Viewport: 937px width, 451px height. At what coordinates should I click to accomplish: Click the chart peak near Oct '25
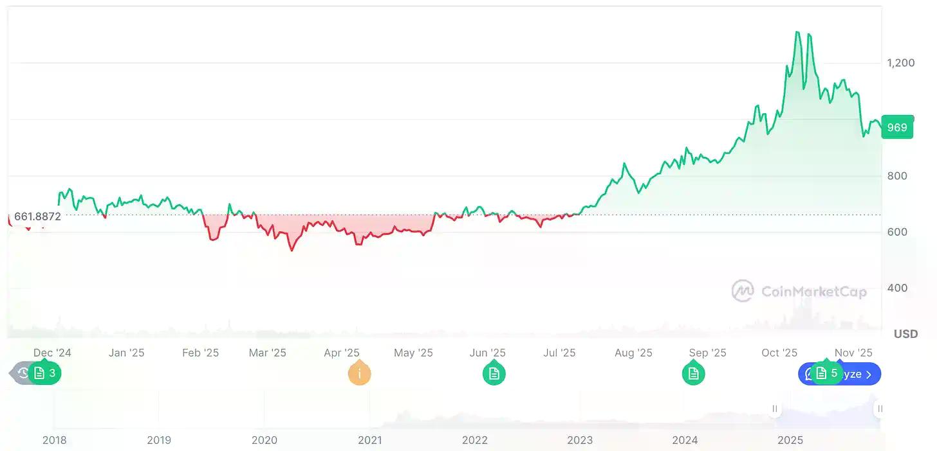(798, 32)
